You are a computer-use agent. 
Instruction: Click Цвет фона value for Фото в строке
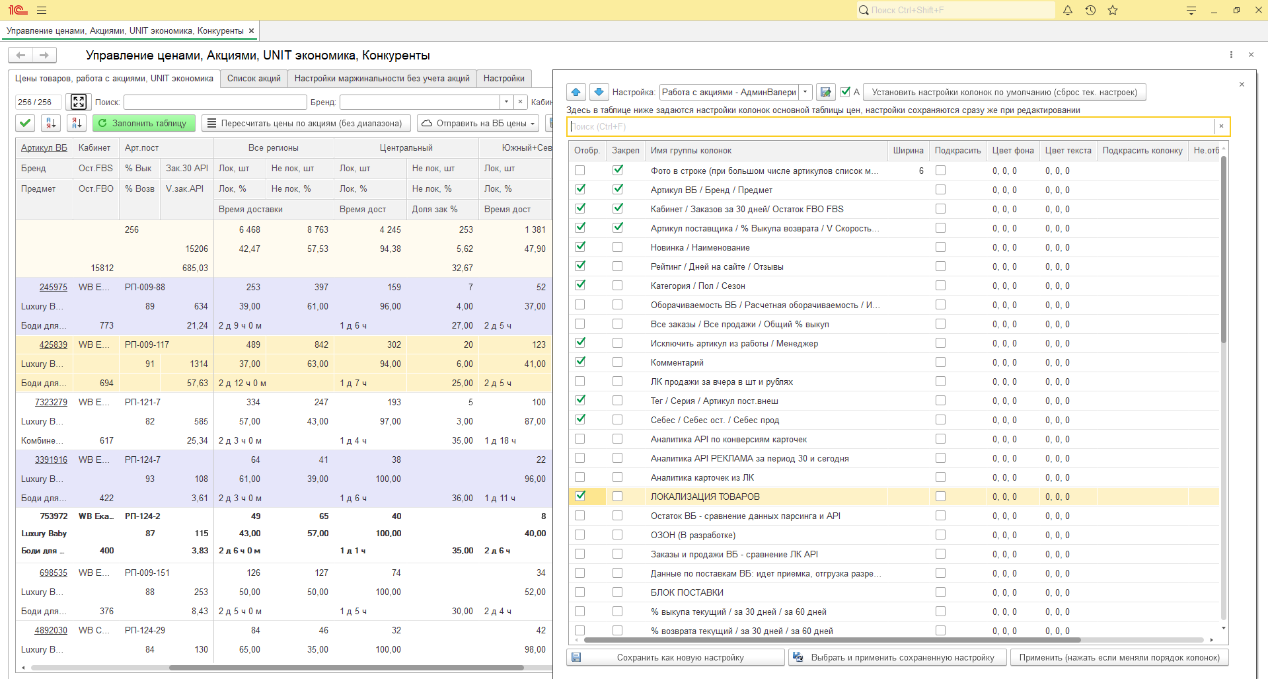[1004, 171]
